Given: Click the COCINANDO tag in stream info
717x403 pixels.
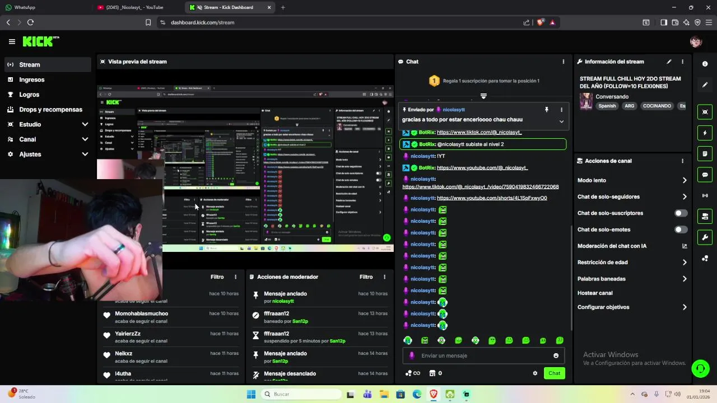Looking at the screenshot, I should pyautogui.click(x=657, y=106).
